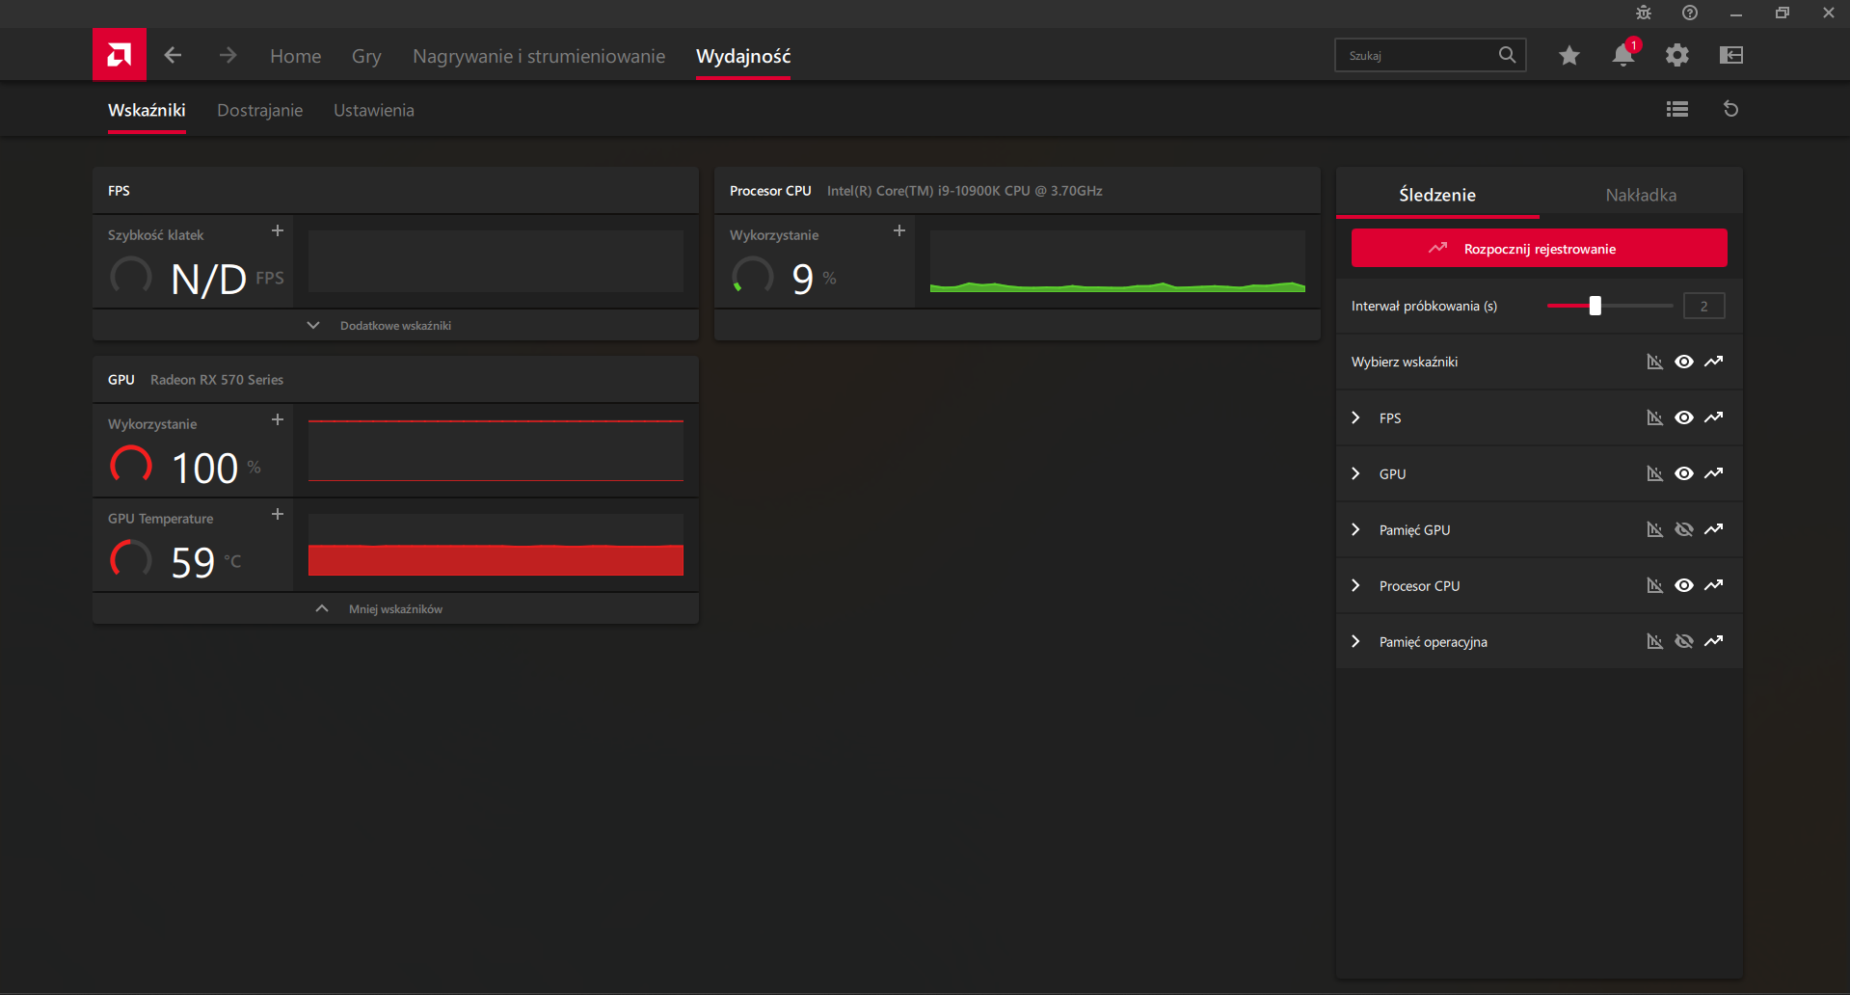The width and height of the screenshot is (1850, 995).
Task: Click the Szukaj search field
Action: click(x=1417, y=56)
